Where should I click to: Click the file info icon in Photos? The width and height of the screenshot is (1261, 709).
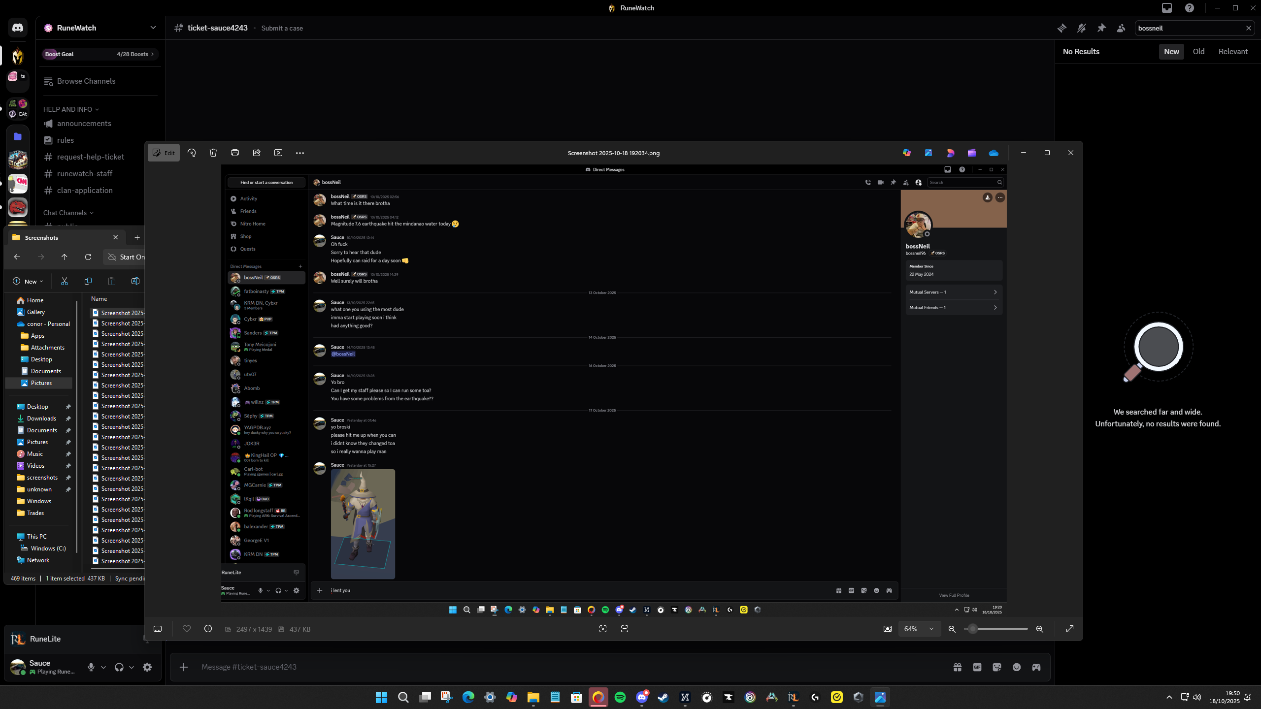coord(208,629)
